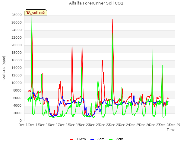
Task: Click the Dec 25 x-axis date label
Action: (x=134, y=125)
